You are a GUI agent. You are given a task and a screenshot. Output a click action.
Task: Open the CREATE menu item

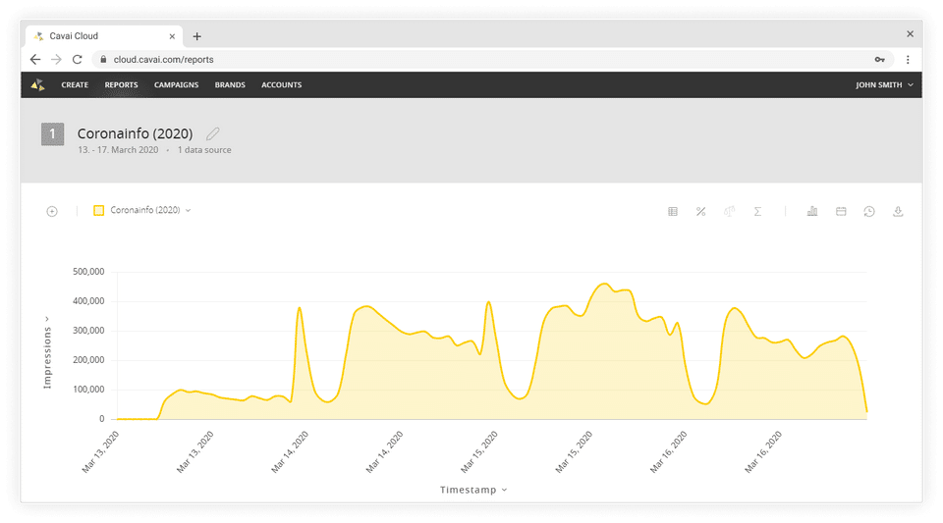pos(75,84)
